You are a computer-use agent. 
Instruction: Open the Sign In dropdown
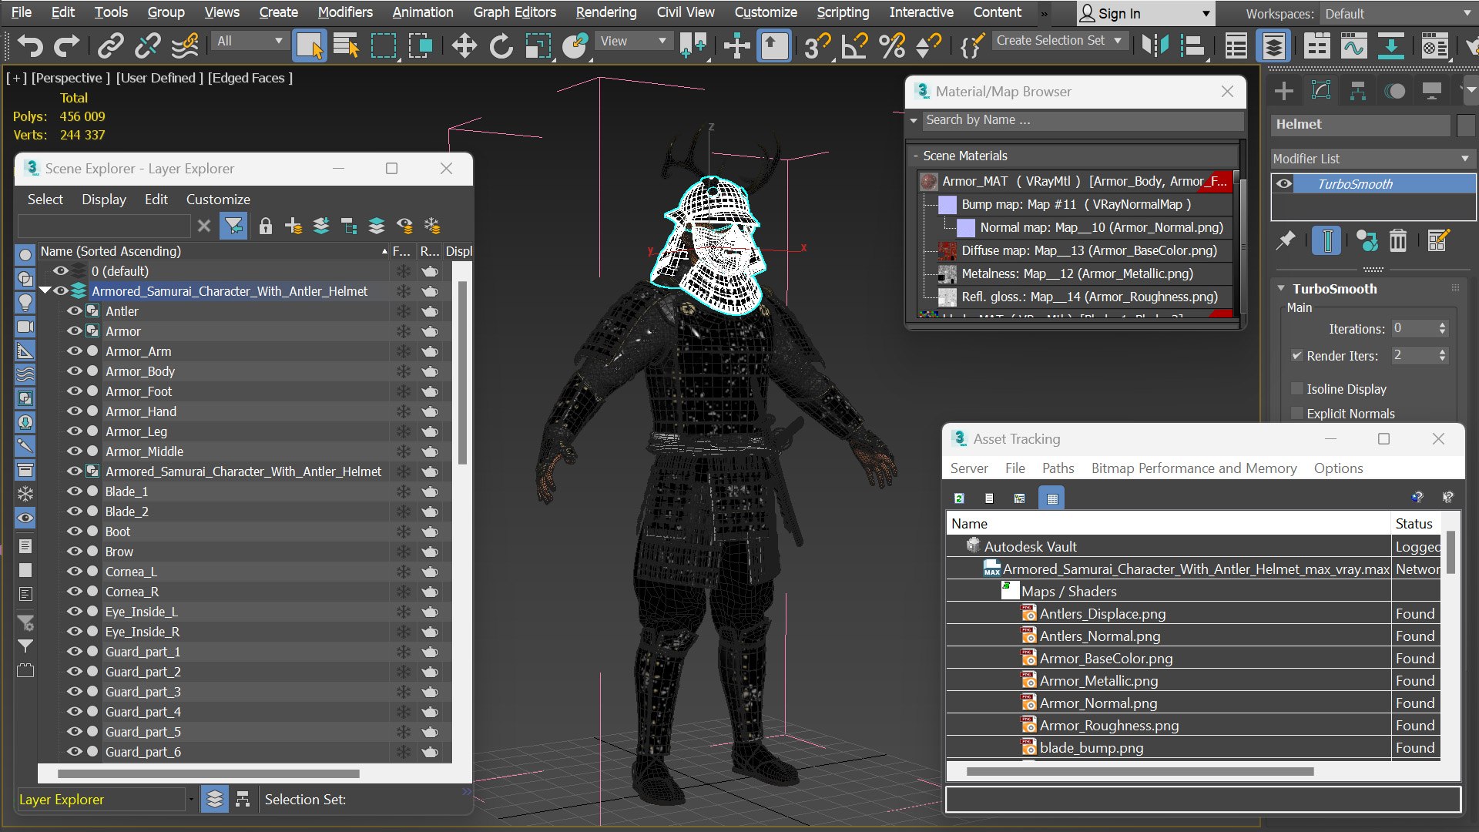pyautogui.click(x=1145, y=14)
